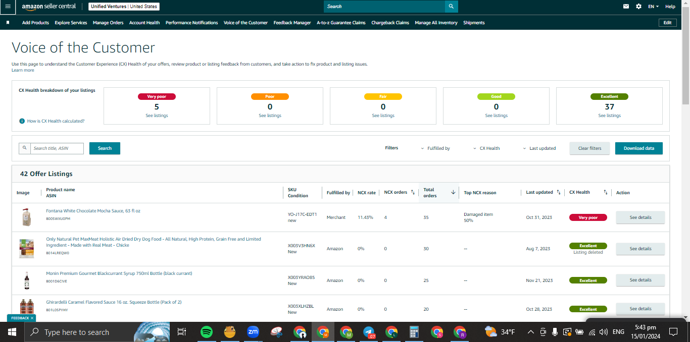
Task: Sort by NCX orders column arrows
Action: 413,192
